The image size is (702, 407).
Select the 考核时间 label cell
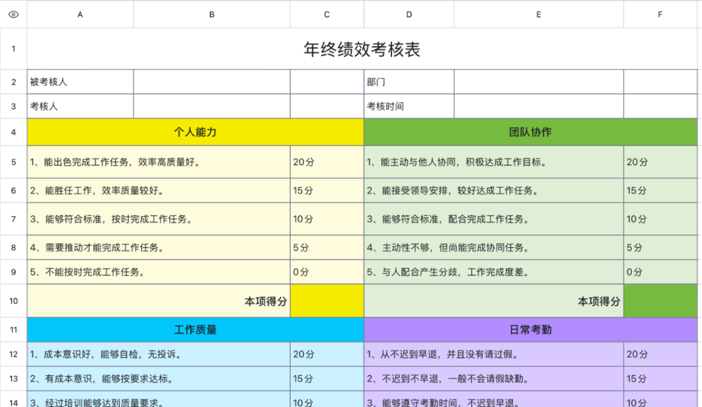409,106
